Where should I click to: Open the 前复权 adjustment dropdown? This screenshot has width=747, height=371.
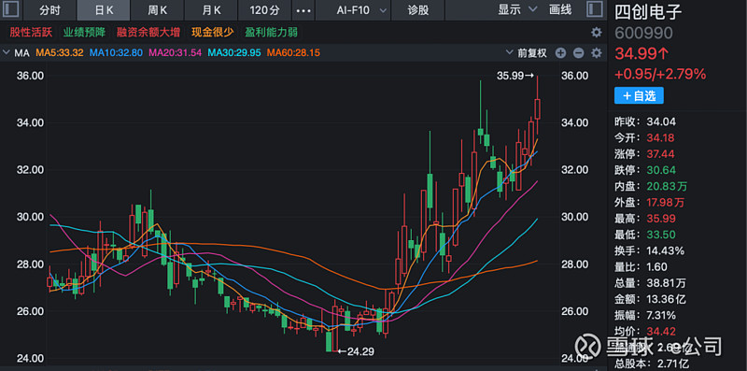[x=528, y=53]
